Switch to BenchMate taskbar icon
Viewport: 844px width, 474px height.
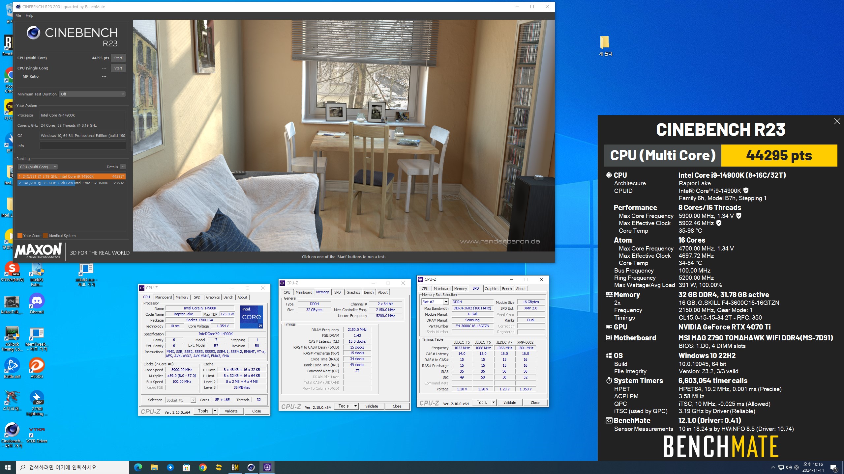pos(235,467)
